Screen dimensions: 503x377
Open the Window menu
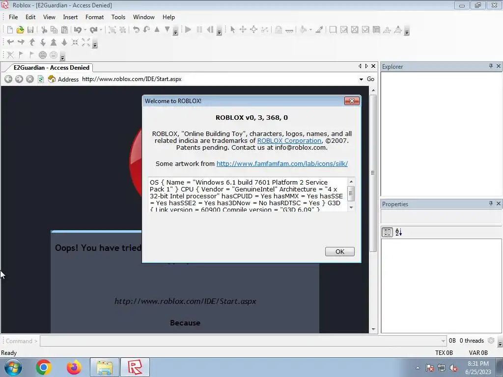point(144,17)
